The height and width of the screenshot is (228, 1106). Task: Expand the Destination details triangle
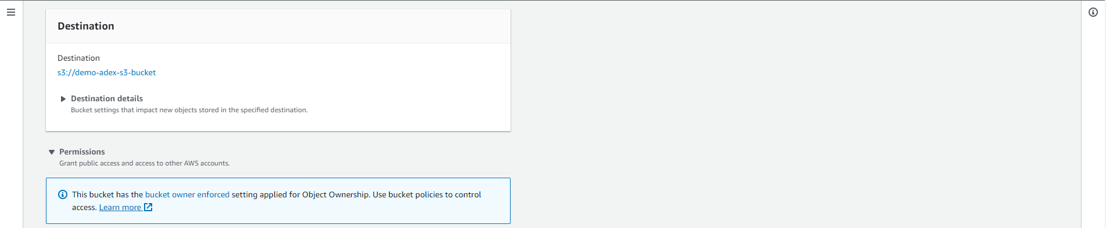tap(63, 99)
